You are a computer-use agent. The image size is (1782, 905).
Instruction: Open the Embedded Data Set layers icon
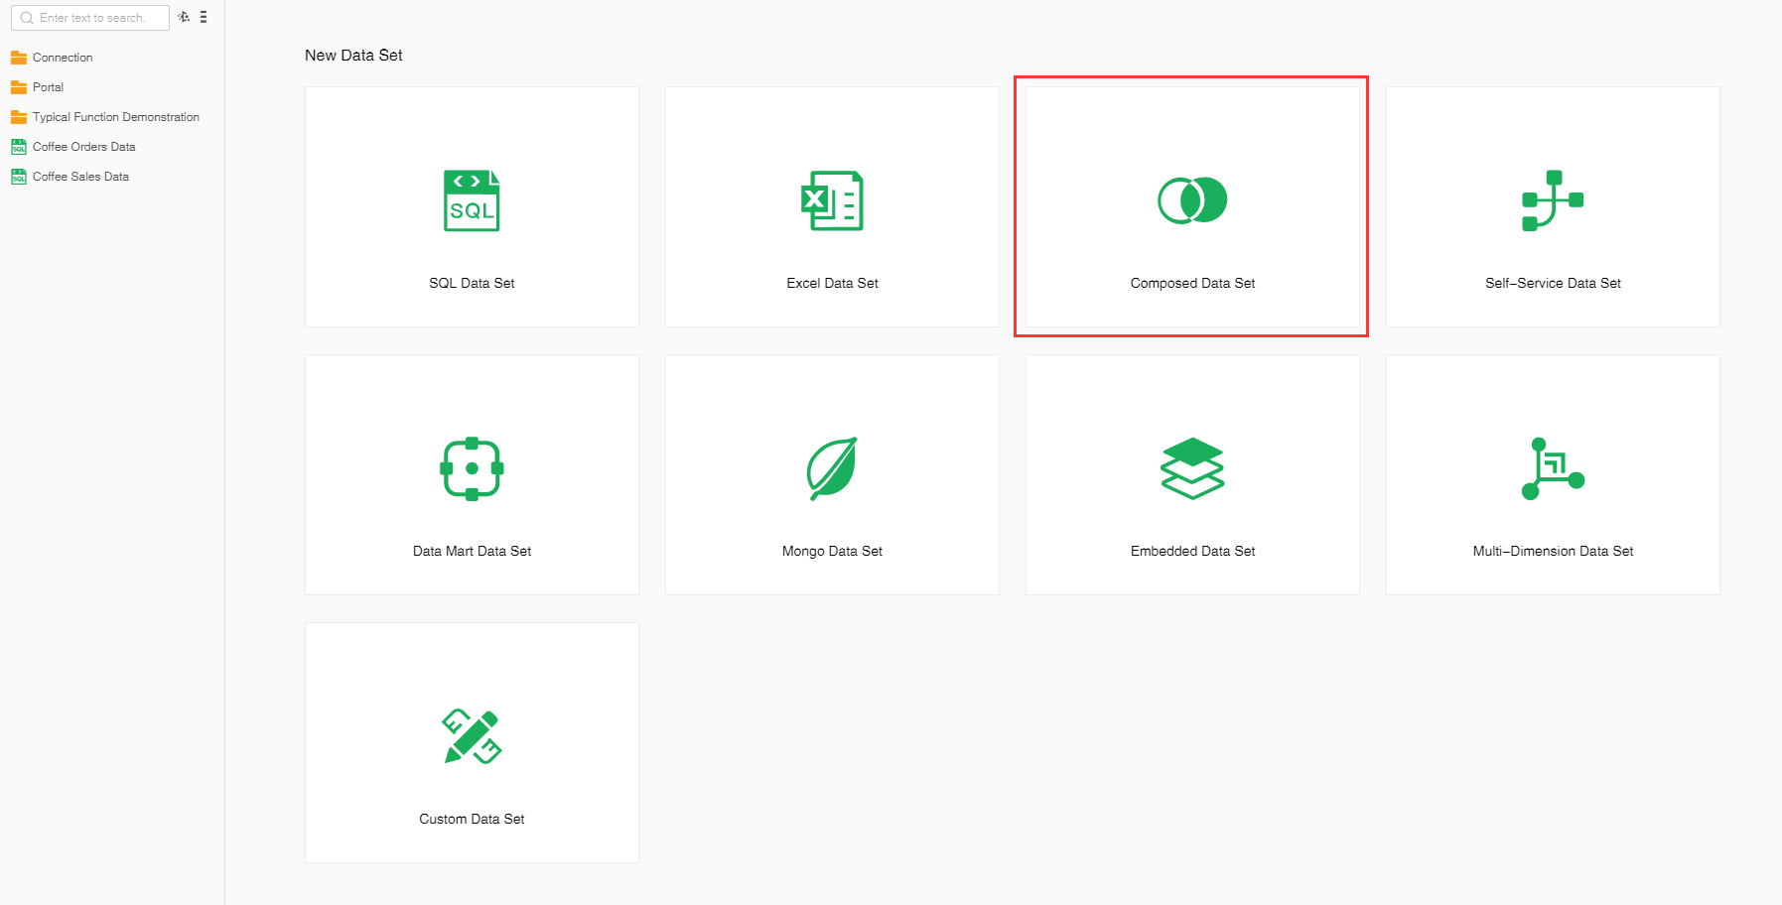tap(1192, 468)
